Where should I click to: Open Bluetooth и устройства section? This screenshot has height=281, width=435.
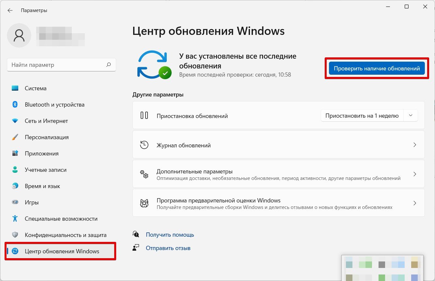pos(61,105)
